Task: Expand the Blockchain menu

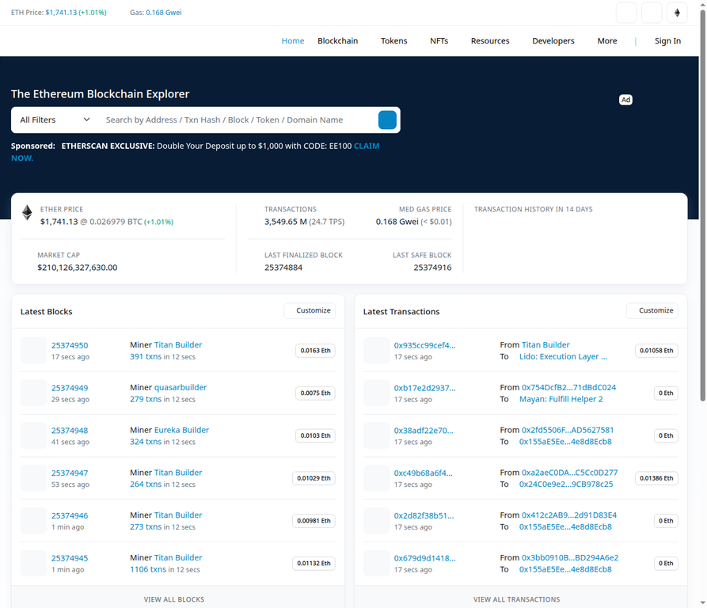Action: click(x=338, y=41)
